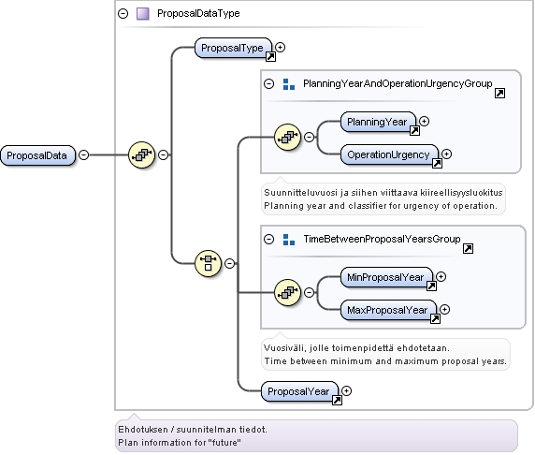Expand the PlanningYear element

coord(424,122)
